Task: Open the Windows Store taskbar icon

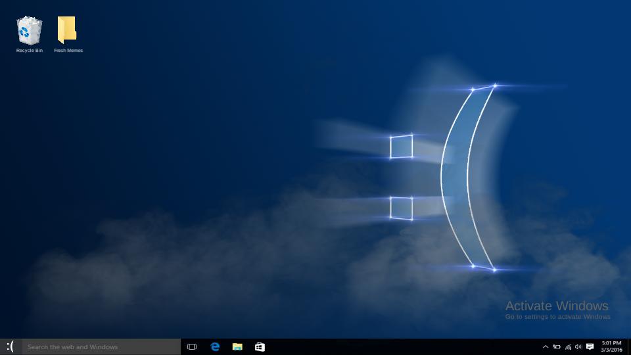Action: click(260, 346)
